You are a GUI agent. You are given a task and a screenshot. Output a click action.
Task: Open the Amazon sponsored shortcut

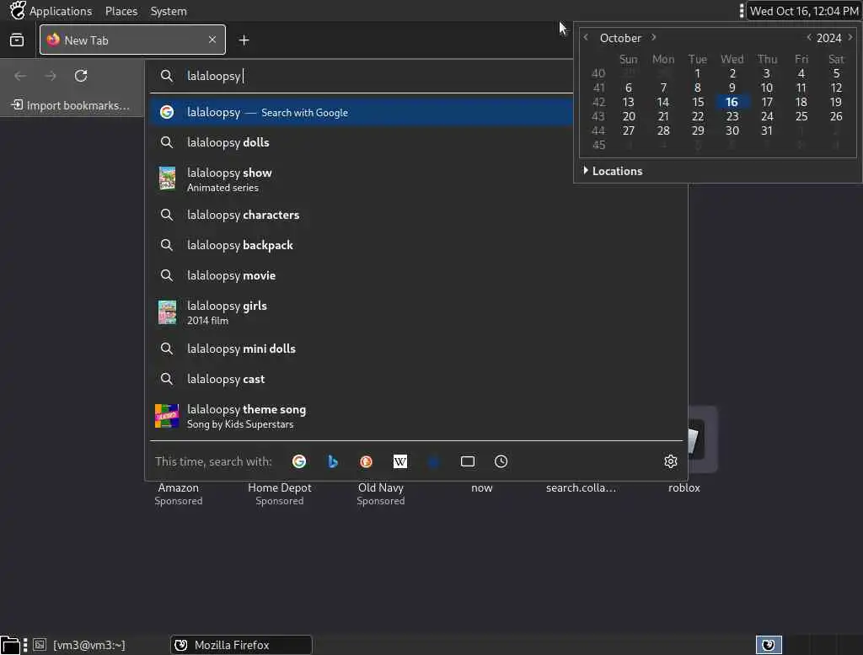tap(179, 493)
